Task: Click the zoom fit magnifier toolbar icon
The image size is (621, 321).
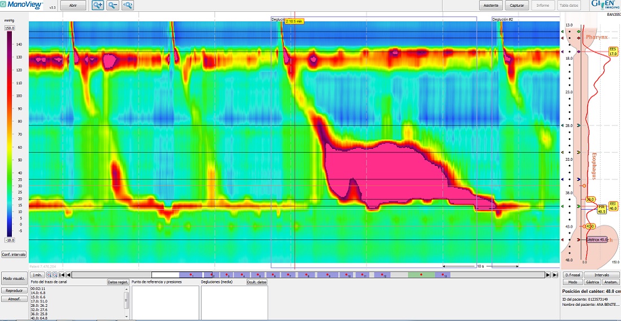Action: tap(128, 6)
